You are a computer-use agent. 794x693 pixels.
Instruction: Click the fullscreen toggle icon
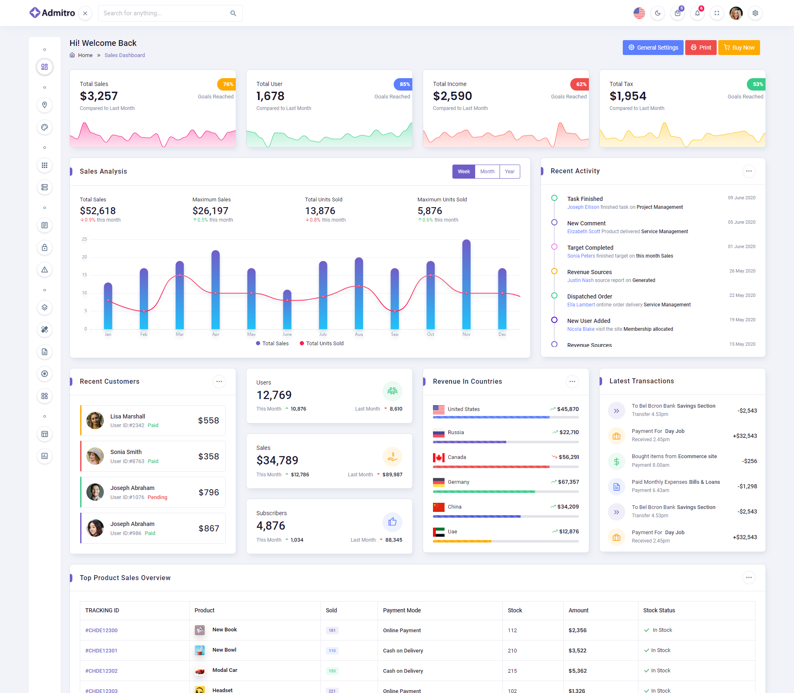[717, 13]
